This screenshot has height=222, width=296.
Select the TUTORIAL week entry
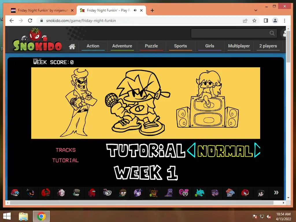click(146, 150)
